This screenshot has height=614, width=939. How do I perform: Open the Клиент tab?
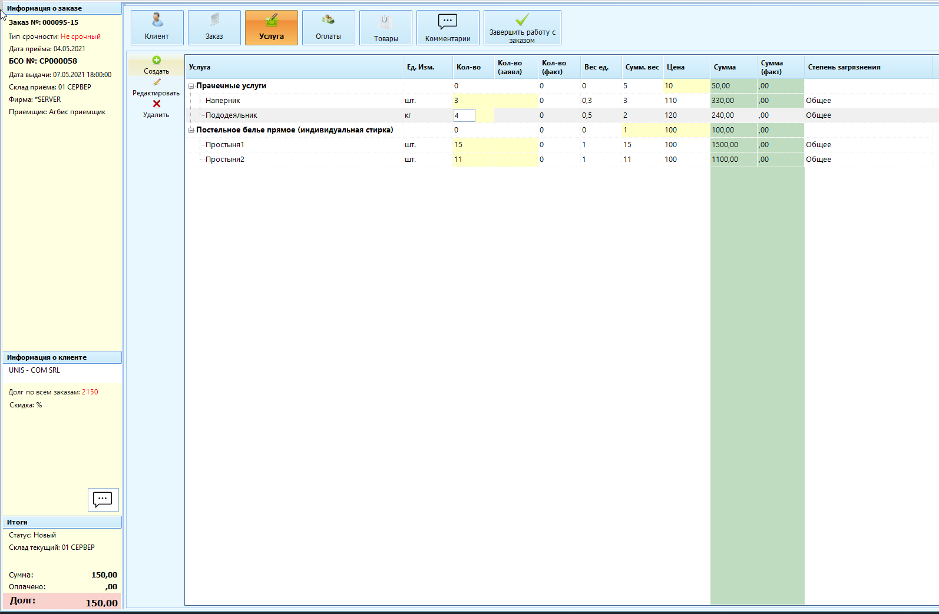pyautogui.click(x=157, y=28)
